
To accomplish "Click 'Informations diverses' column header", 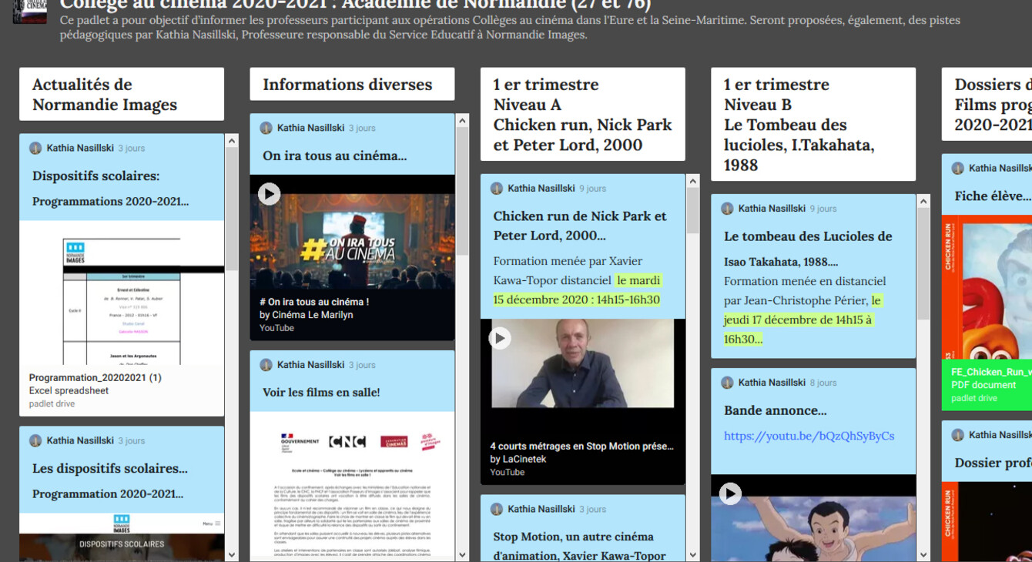I will coord(352,84).
